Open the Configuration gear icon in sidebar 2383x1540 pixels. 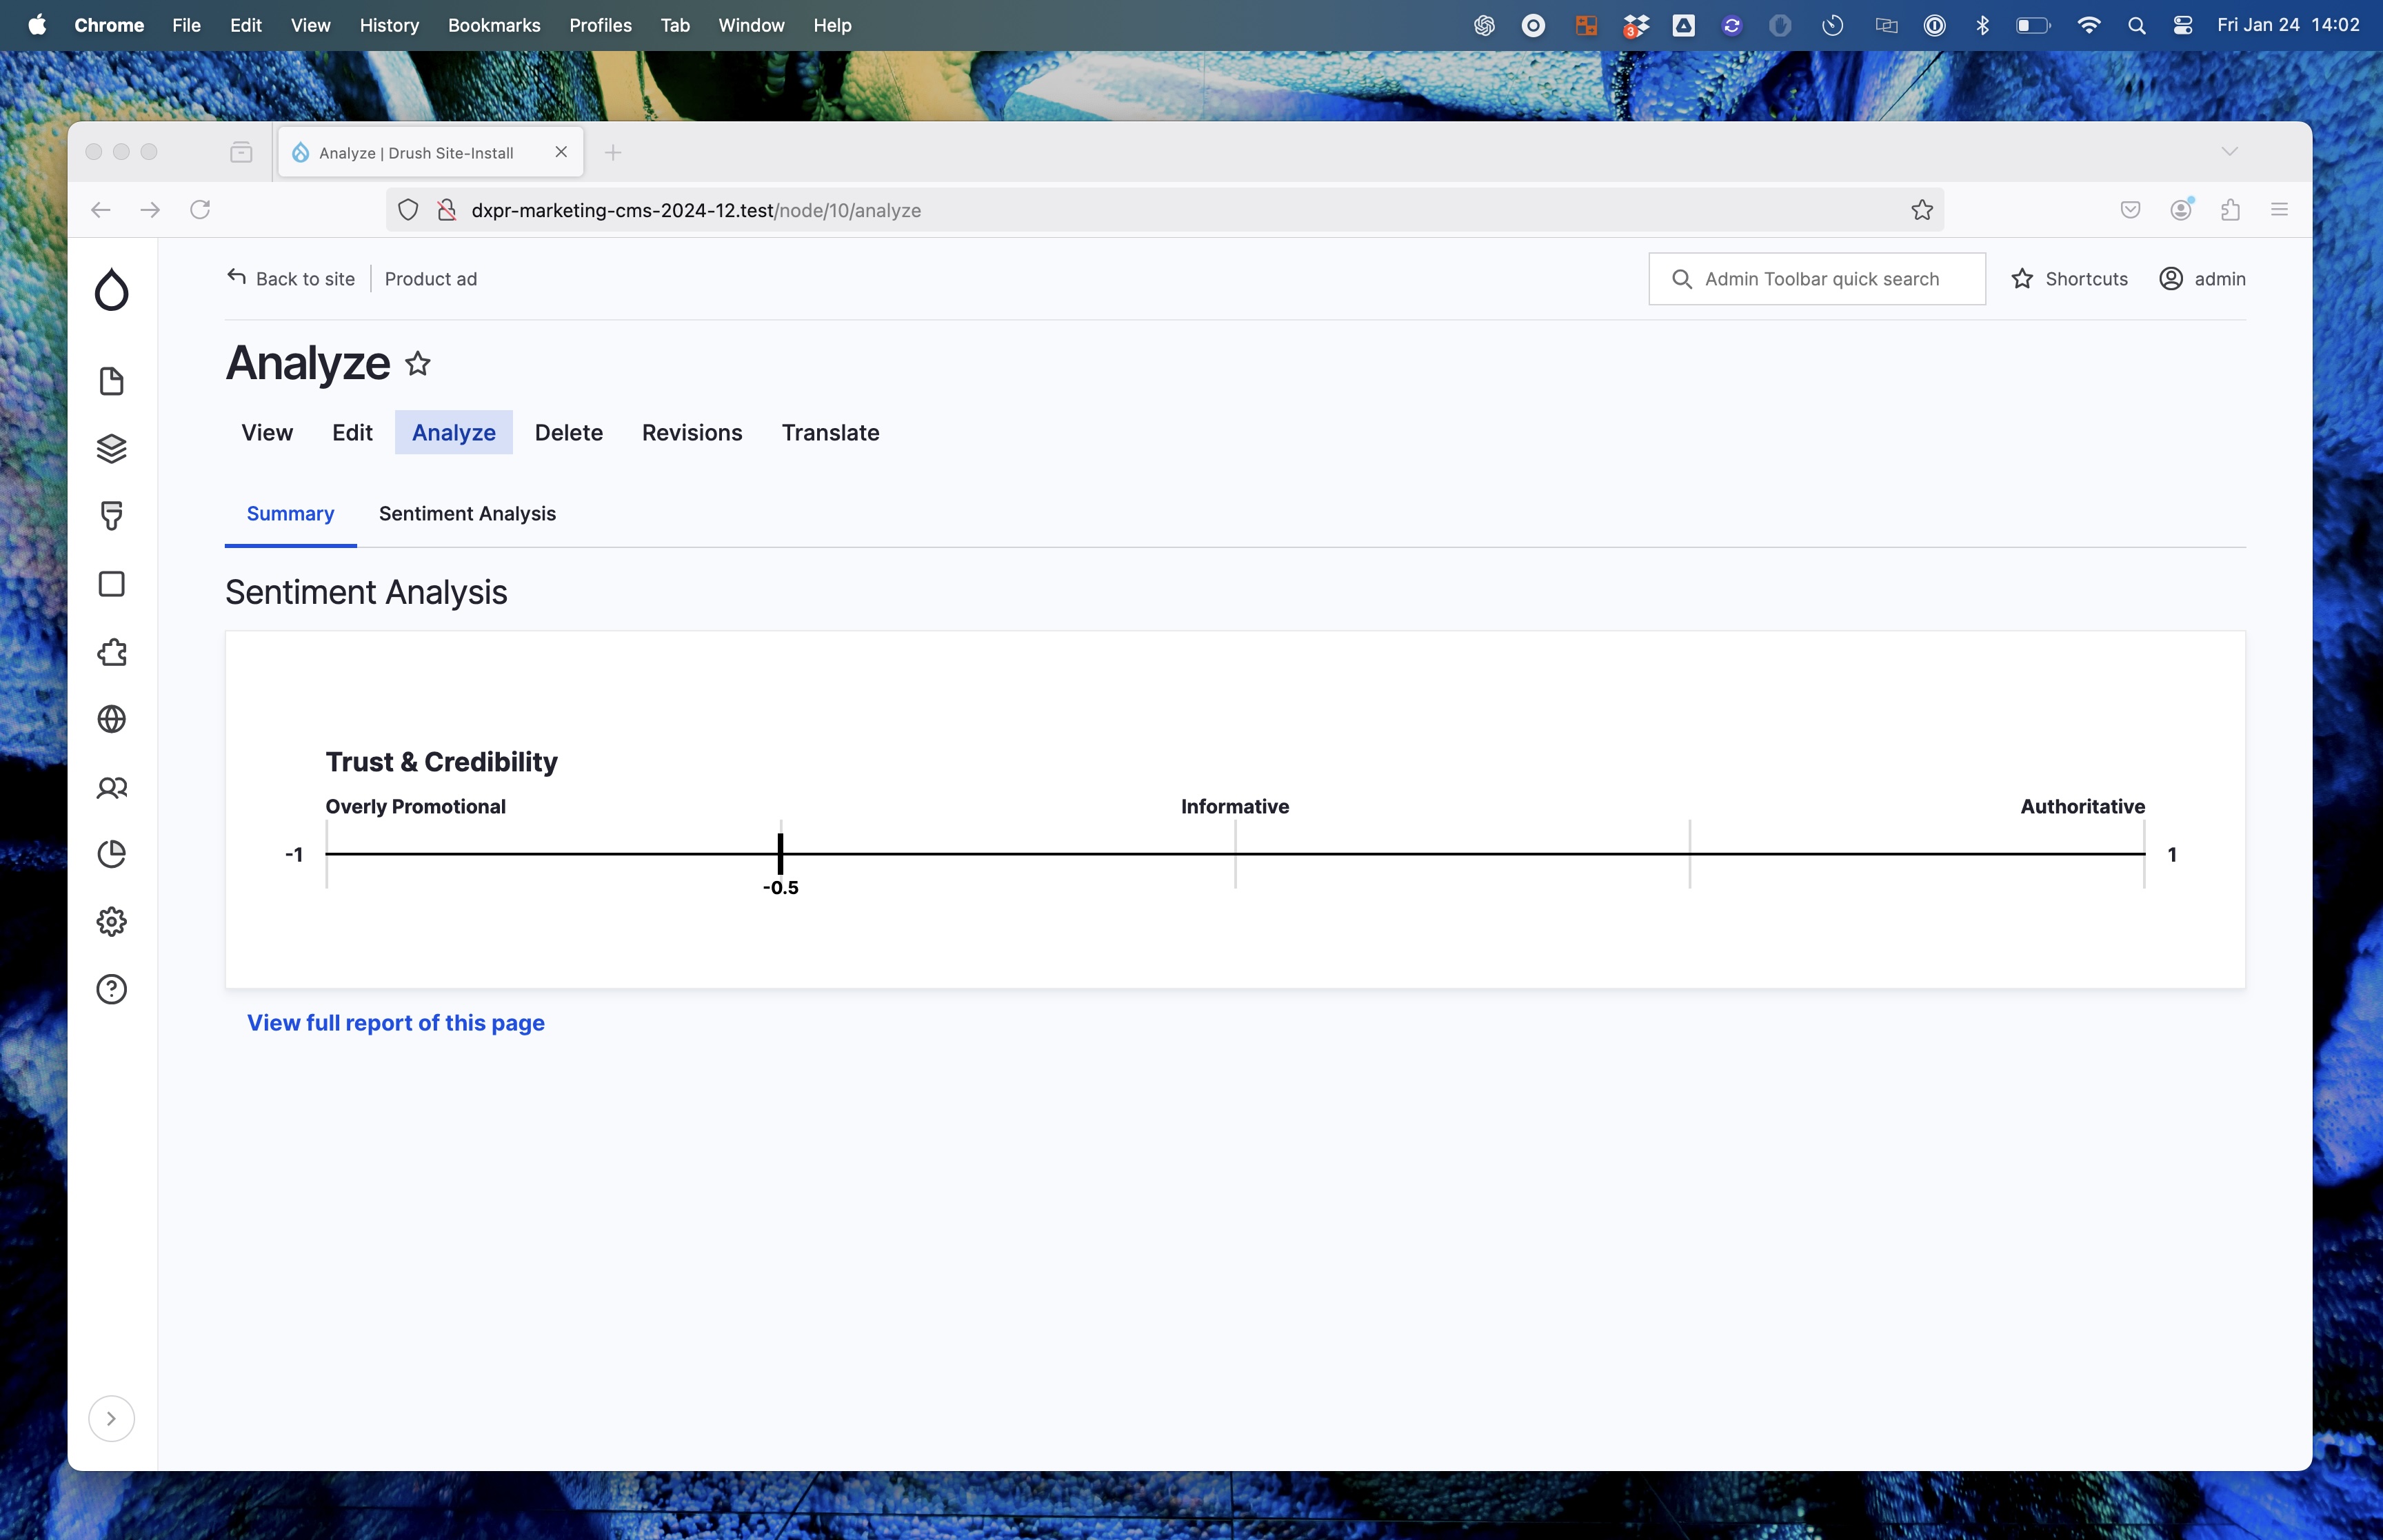111,921
